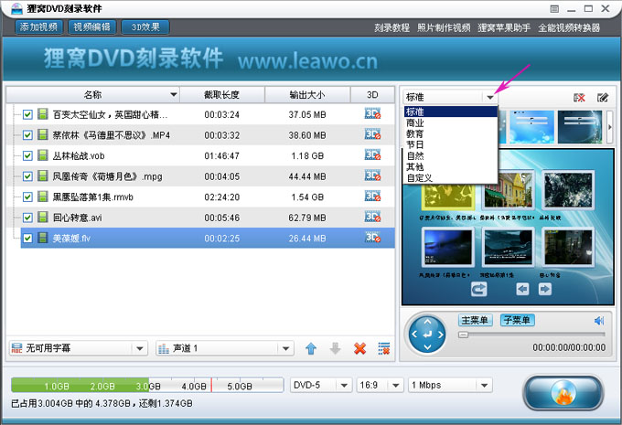
Task: Open the title bar menu icon
Action: click(x=554, y=9)
